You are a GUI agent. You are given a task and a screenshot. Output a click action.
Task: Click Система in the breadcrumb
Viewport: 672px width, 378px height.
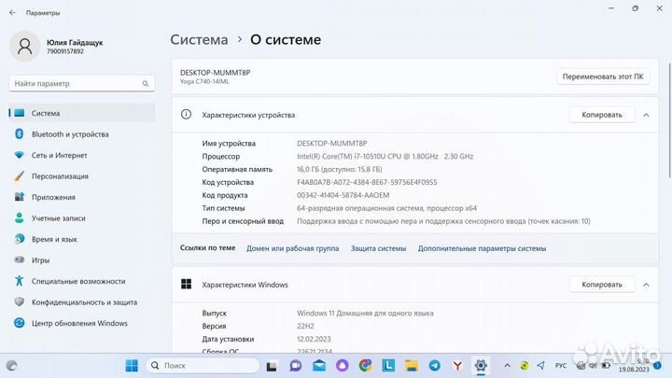pos(200,39)
